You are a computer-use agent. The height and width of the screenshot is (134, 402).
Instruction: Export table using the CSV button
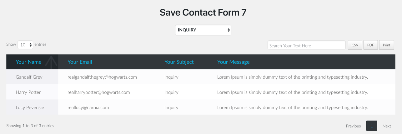click(355, 45)
